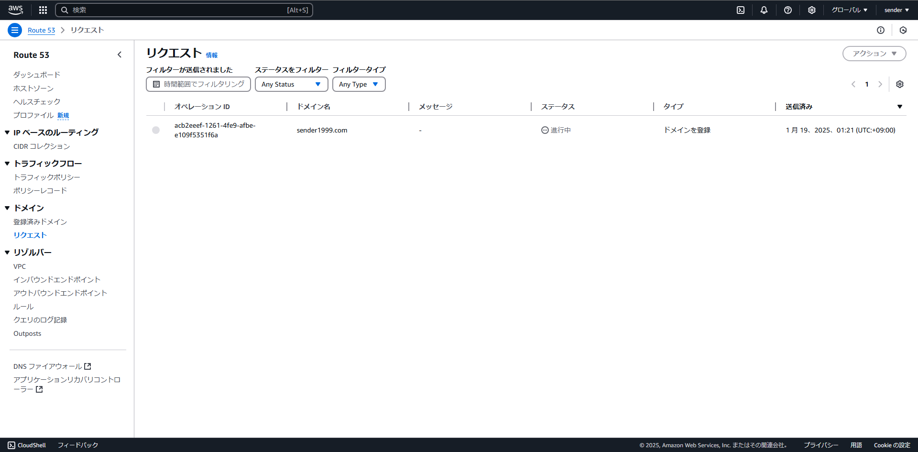This screenshot has width=918, height=452.
Task: Sort by the 送信済み column header
Action: (798, 107)
